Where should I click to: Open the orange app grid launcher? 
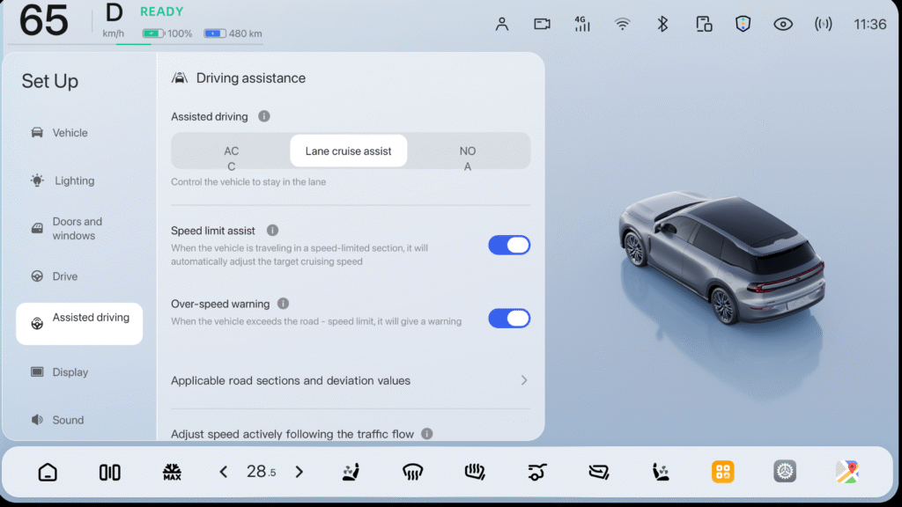(x=722, y=472)
